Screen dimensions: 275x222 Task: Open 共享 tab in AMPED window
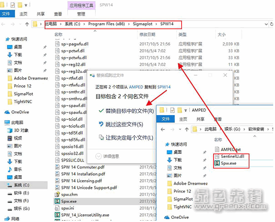tap(200, 119)
